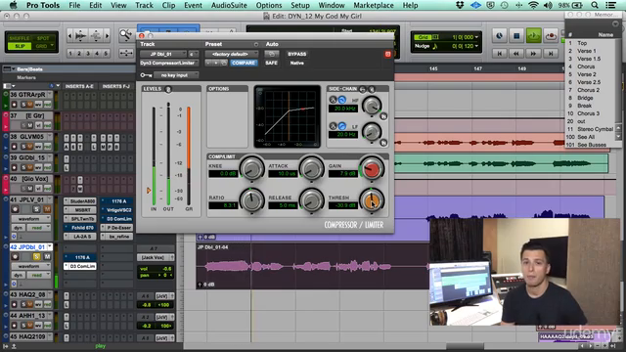Open Nudge value 0|0|120 dropdown arrow
The image size is (626, 352).
coord(476,46)
